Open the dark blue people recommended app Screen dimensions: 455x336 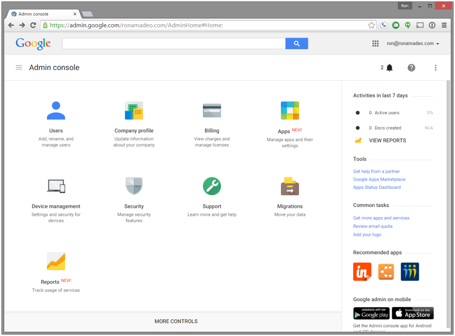[x=409, y=271]
